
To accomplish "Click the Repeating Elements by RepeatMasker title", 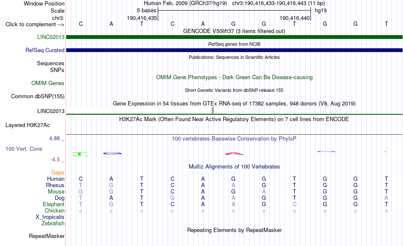I will 234,230.
